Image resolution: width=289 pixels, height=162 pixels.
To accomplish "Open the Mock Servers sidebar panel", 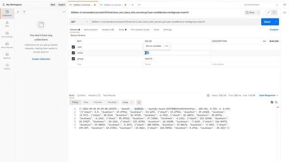I will point(7,45).
